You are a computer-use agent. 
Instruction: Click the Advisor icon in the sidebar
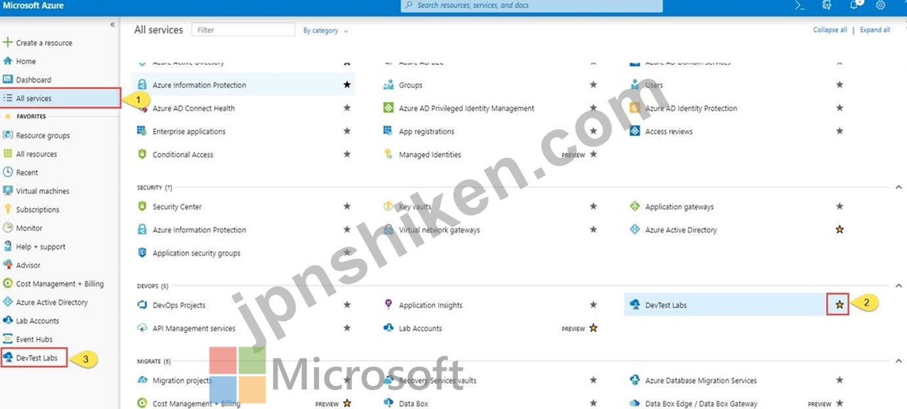8,265
